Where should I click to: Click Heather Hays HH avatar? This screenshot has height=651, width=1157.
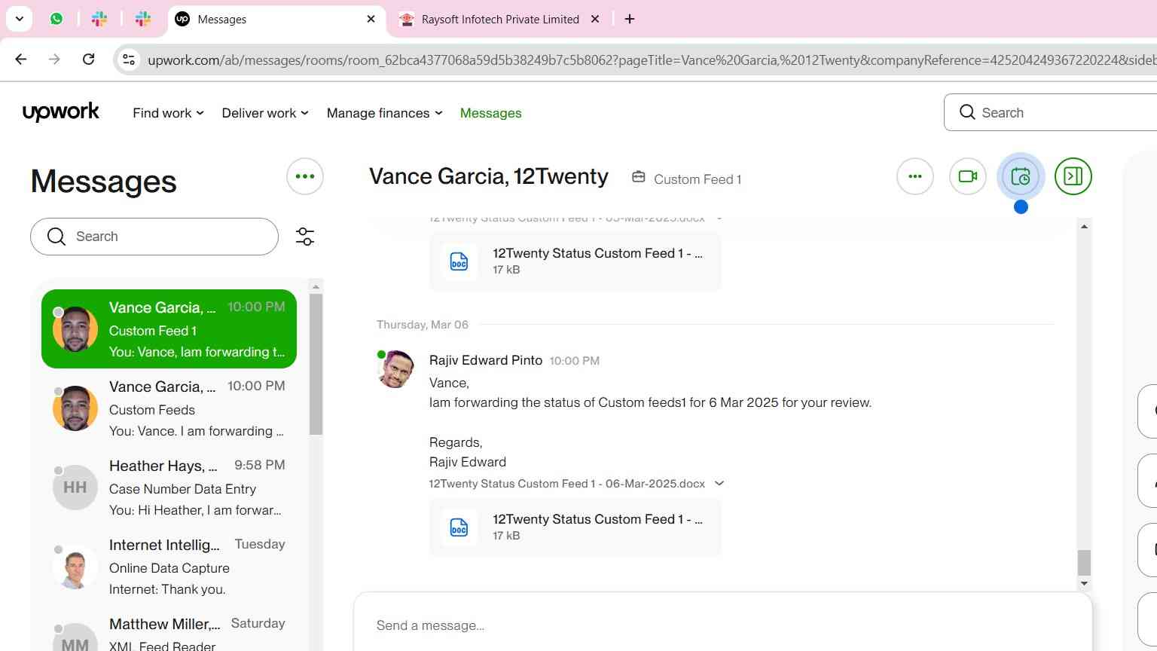tap(75, 487)
